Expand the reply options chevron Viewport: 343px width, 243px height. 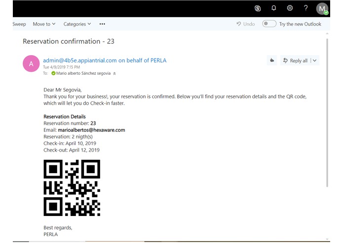(314, 61)
